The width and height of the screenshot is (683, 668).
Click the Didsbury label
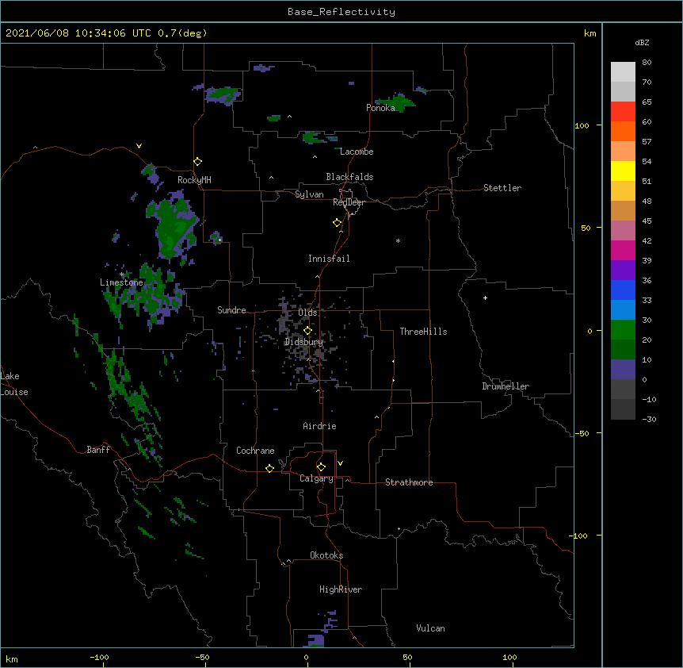[304, 342]
